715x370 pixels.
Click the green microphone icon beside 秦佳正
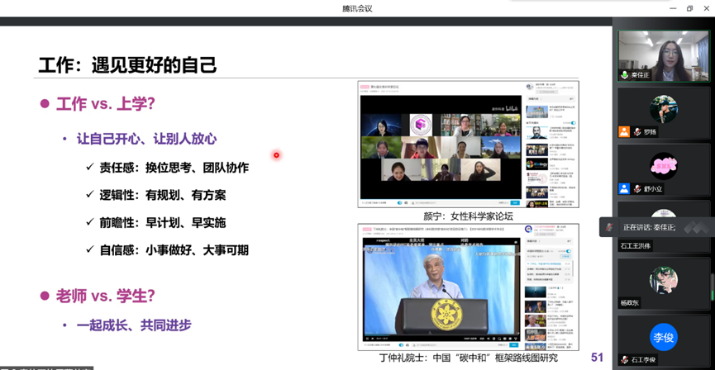pyautogui.click(x=625, y=75)
